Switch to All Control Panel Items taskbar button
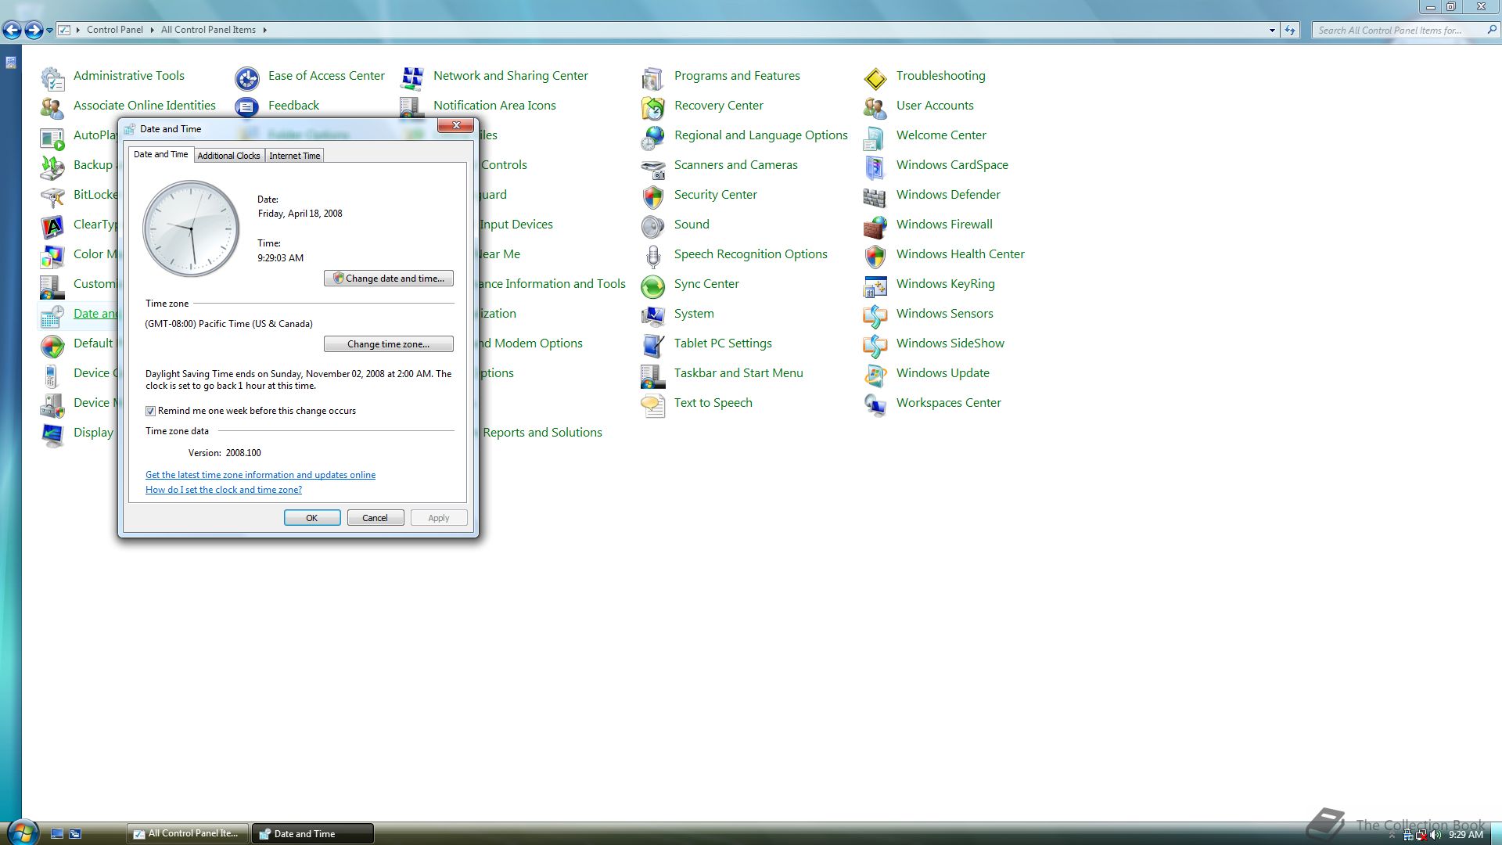 188,834
